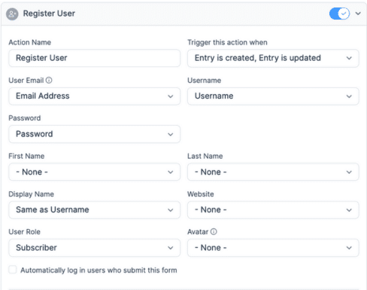This screenshot has height=290, width=367.
Task: Open the Last Name dropdown
Action: pos(273,172)
